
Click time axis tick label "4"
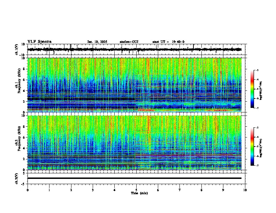[x=115, y=190]
